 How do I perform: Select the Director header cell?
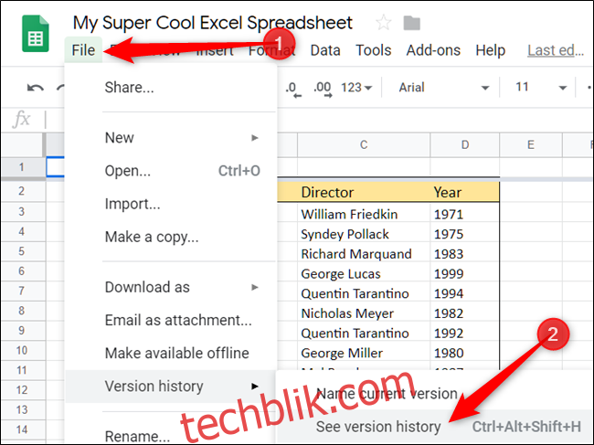point(363,193)
